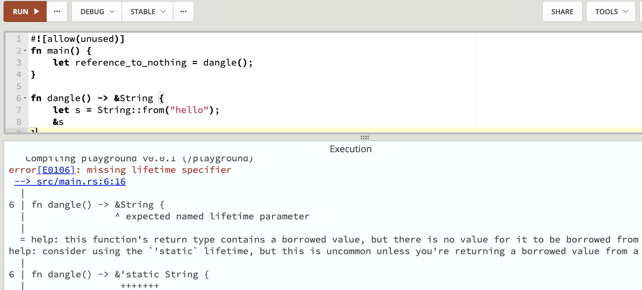642x290 pixels.
Task: Place cursor after "hello" string literal
Action: pyautogui.click(x=208, y=110)
